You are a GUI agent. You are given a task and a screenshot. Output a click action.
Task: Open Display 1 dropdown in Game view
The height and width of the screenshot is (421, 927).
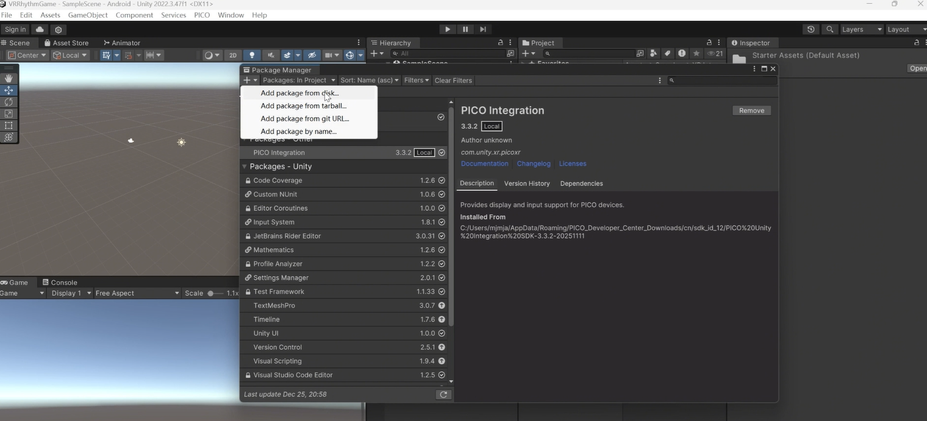point(71,293)
